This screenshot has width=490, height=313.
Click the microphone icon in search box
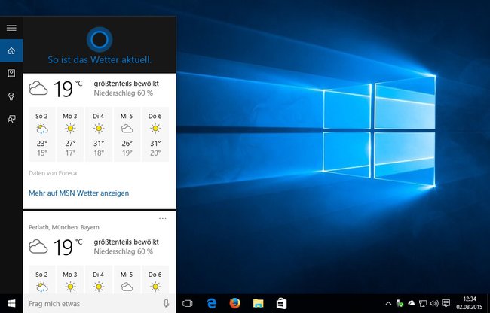(167, 303)
